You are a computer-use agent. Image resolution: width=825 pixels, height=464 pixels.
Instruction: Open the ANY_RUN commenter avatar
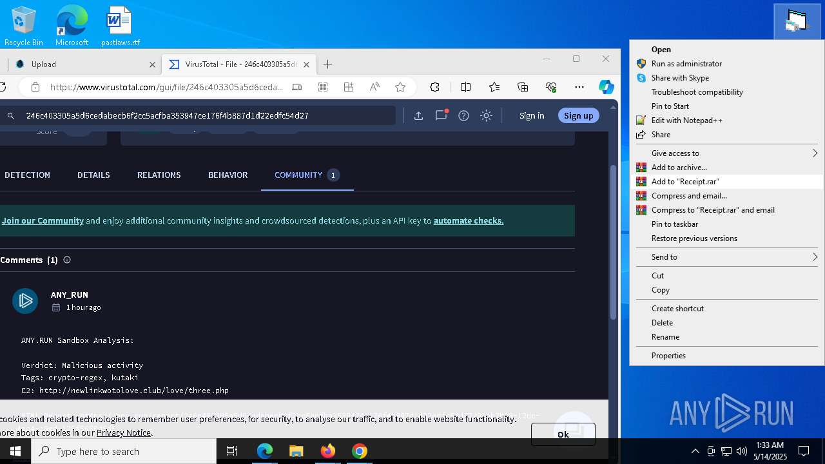click(x=25, y=301)
